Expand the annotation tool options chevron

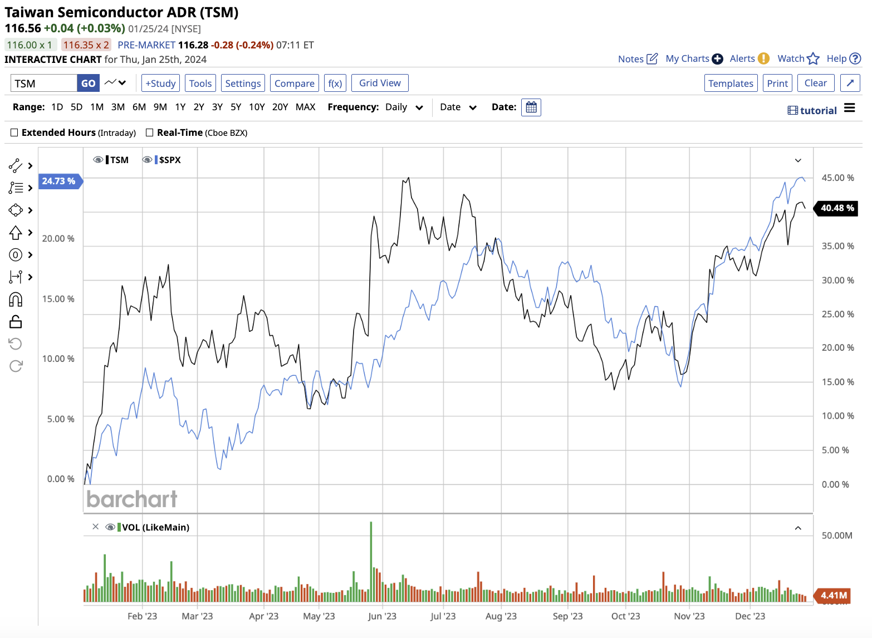tap(30, 254)
